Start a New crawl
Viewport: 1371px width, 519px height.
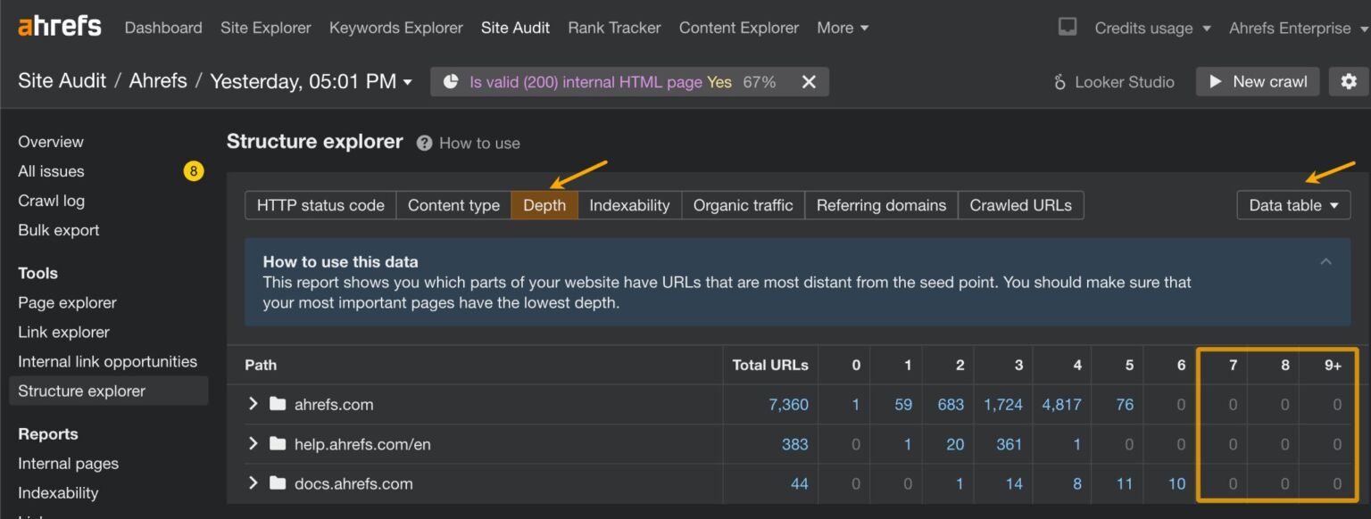tap(1257, 81)
